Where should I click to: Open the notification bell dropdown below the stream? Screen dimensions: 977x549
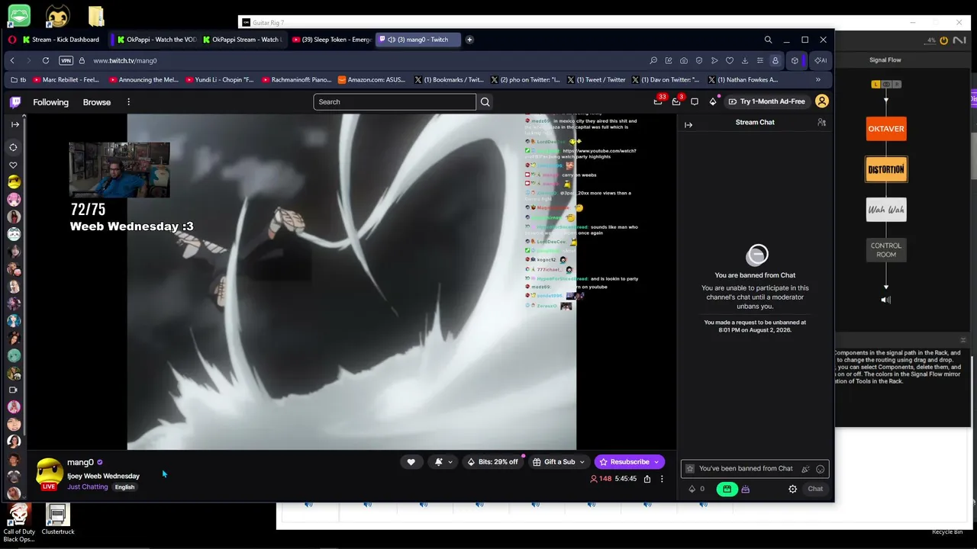pos(443,461)
